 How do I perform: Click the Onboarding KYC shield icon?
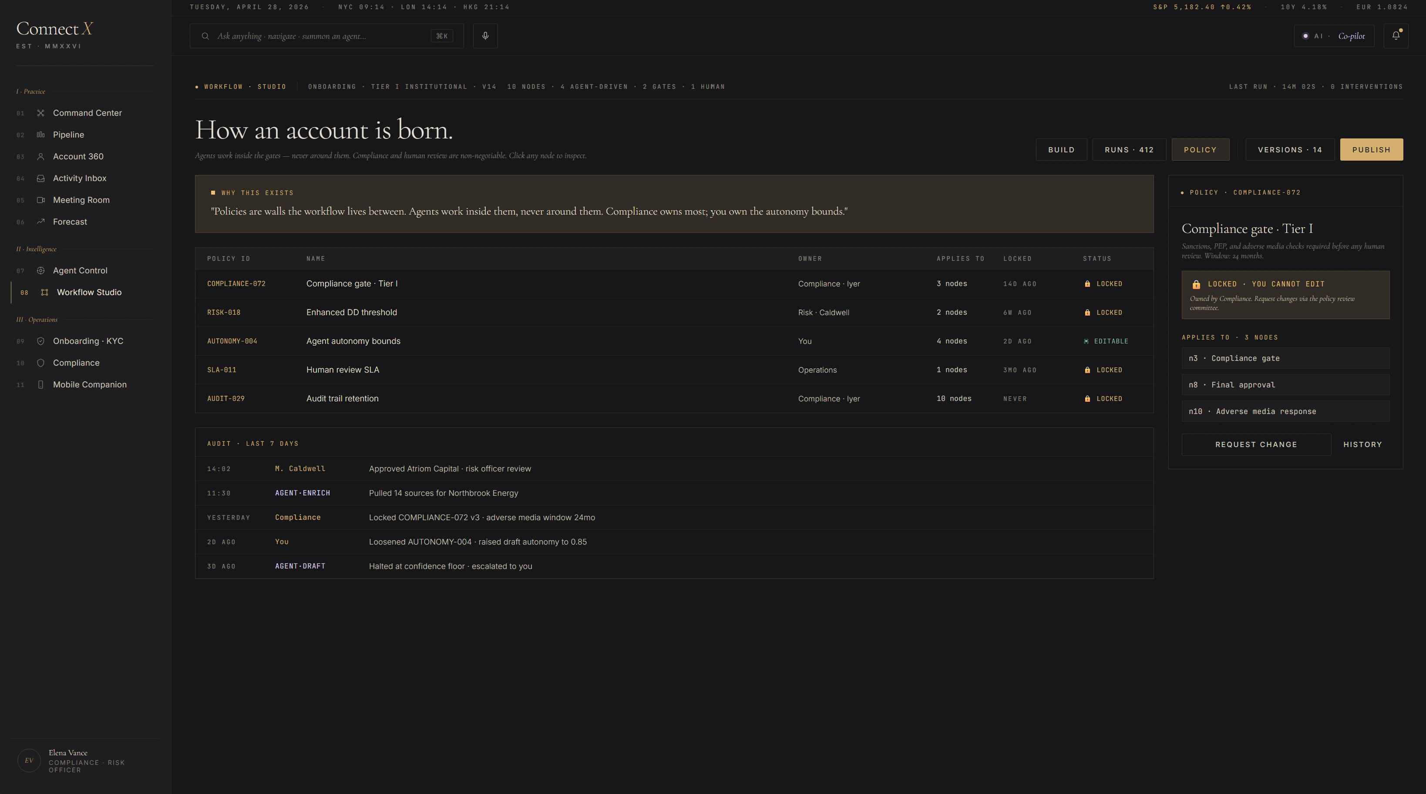point(40,341)
